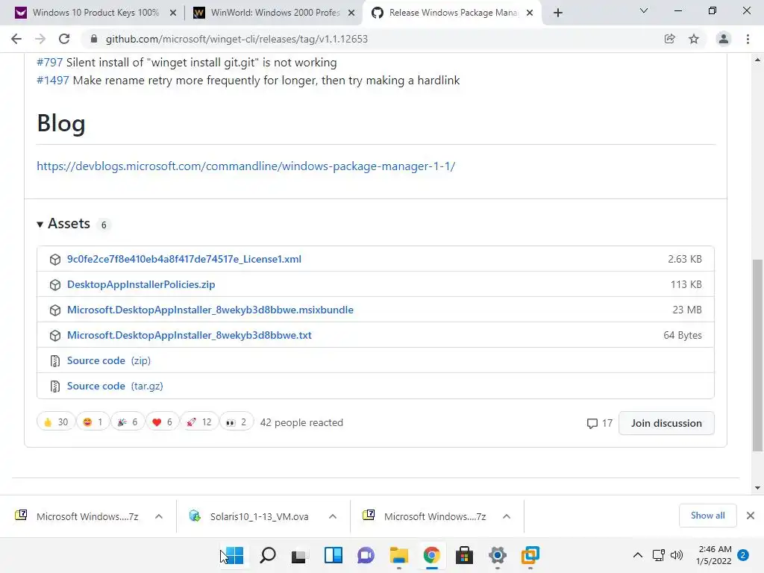Switch to WinWorld Windows 2000 tab

click(275, 13)
